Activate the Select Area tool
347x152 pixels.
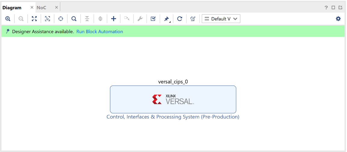tap(48, 19)
